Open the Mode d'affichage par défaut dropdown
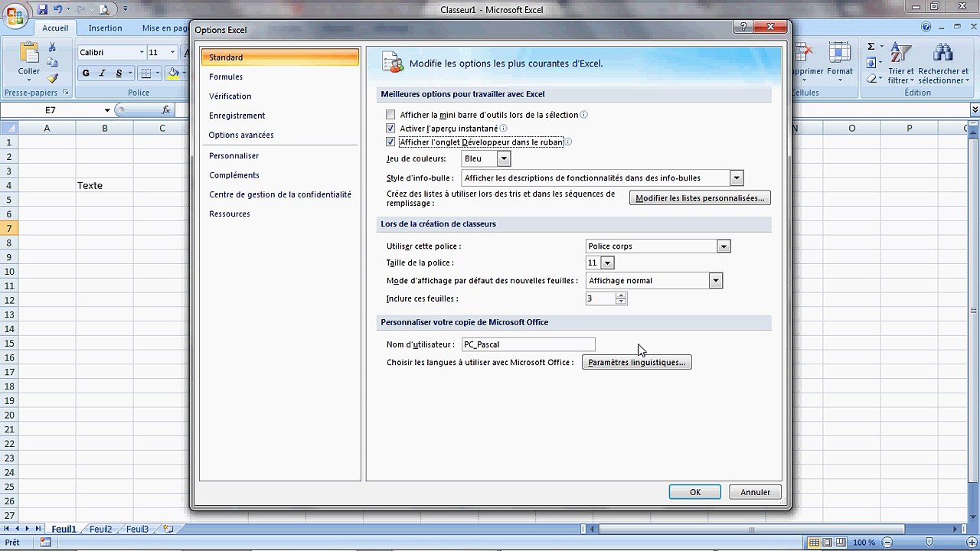 [x=715, y=281]
